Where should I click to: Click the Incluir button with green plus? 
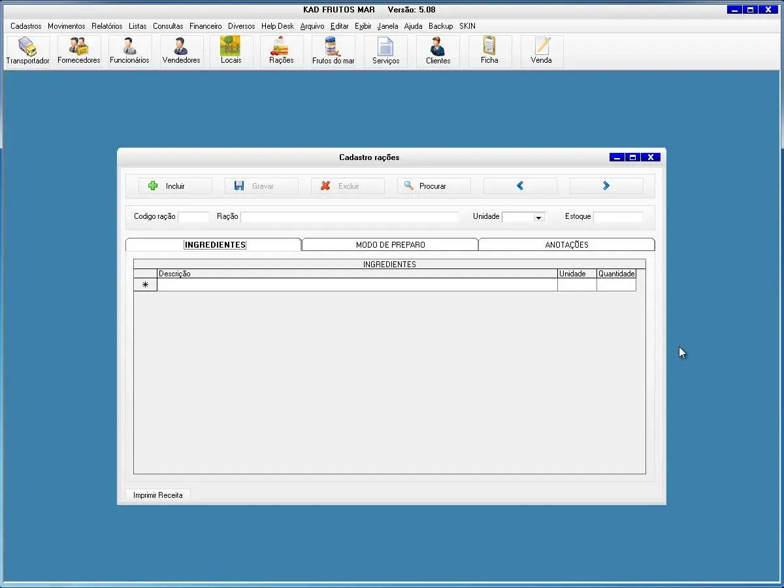coord(175,186)
